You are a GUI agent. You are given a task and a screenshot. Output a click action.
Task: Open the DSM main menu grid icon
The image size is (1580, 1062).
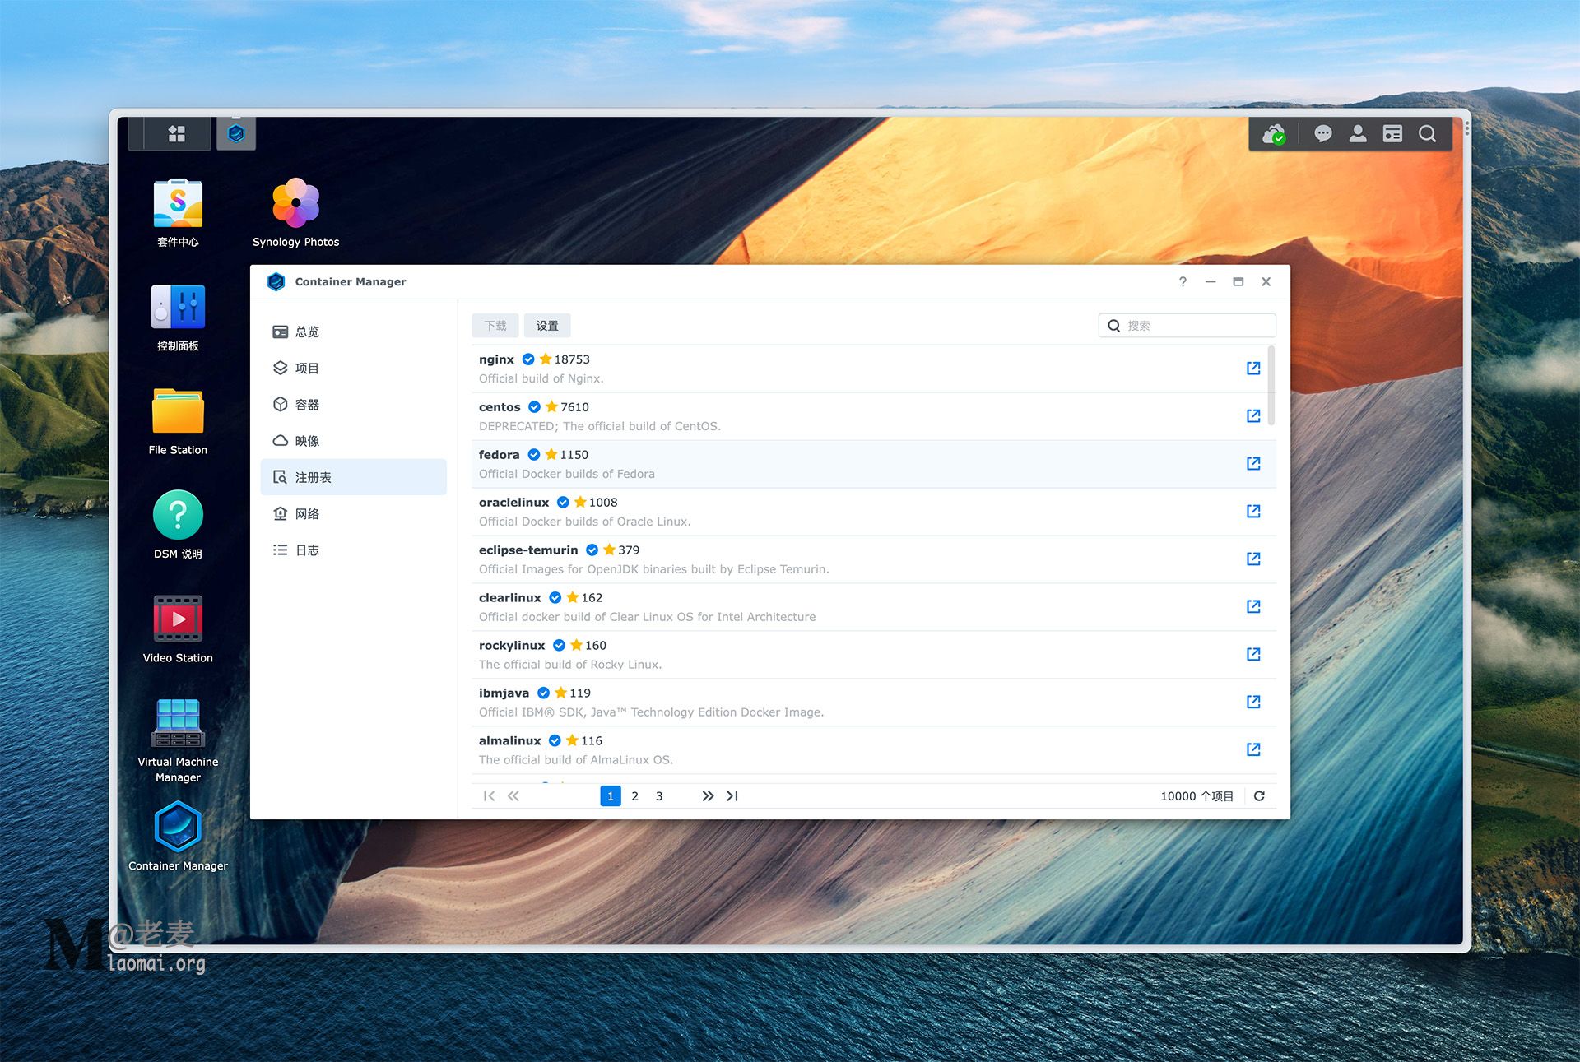[x=176, y=133]
